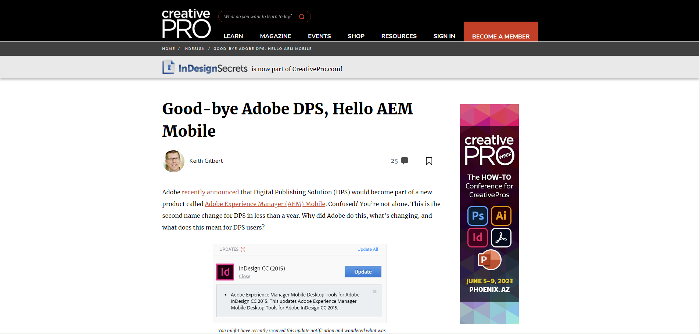Screen dimensions: 700x334
Task: Open comments via speech bubble icon
Action: pos(405,161)
